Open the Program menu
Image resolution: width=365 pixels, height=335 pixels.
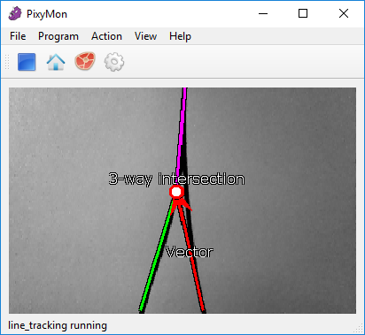58,36
